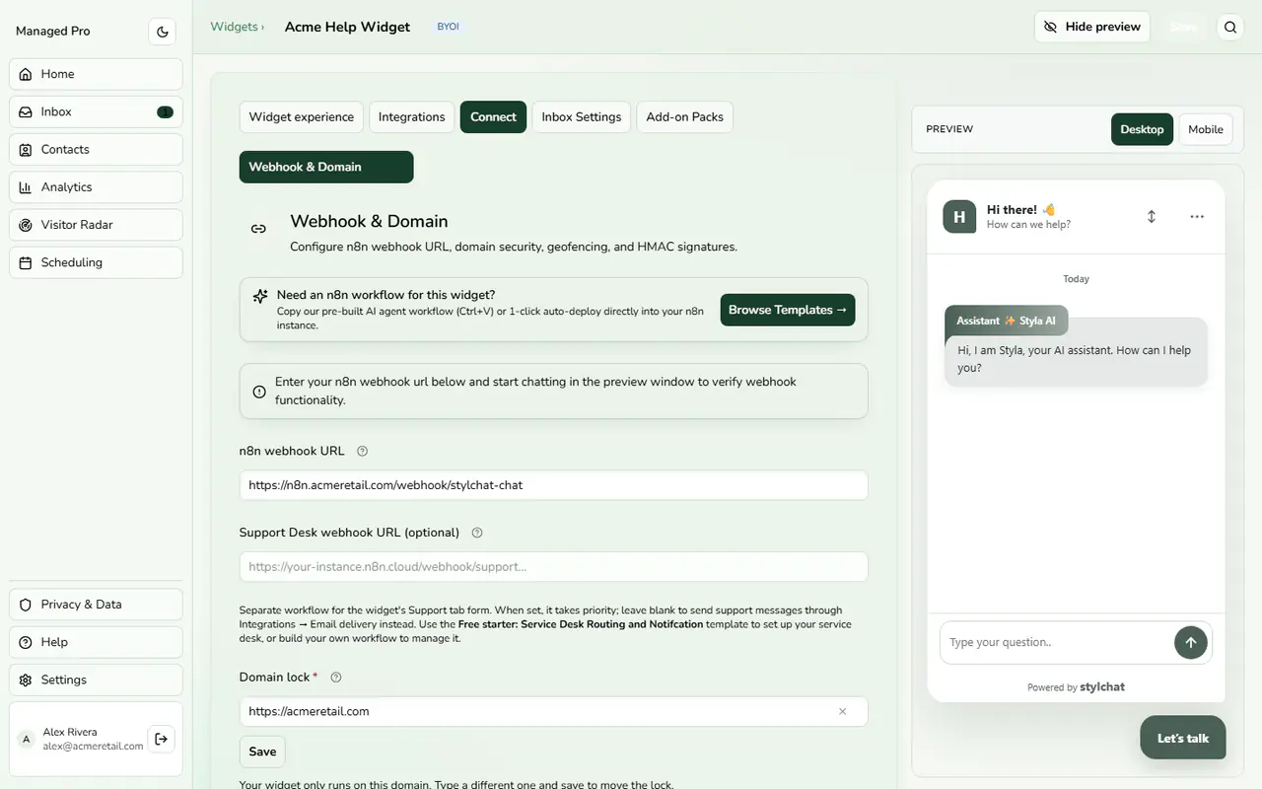1262x789 pixels.
Task: Click help icon next to n8n webhook URL
Action: (x=362, y=451)
